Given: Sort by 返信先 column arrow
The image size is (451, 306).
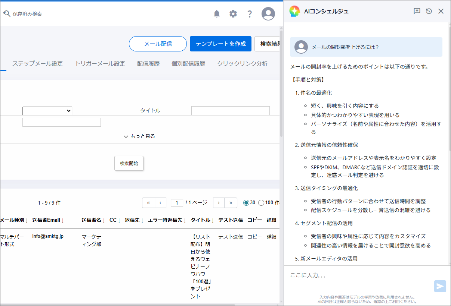Looking at the screenshot, I should click(x=142, y=220).
